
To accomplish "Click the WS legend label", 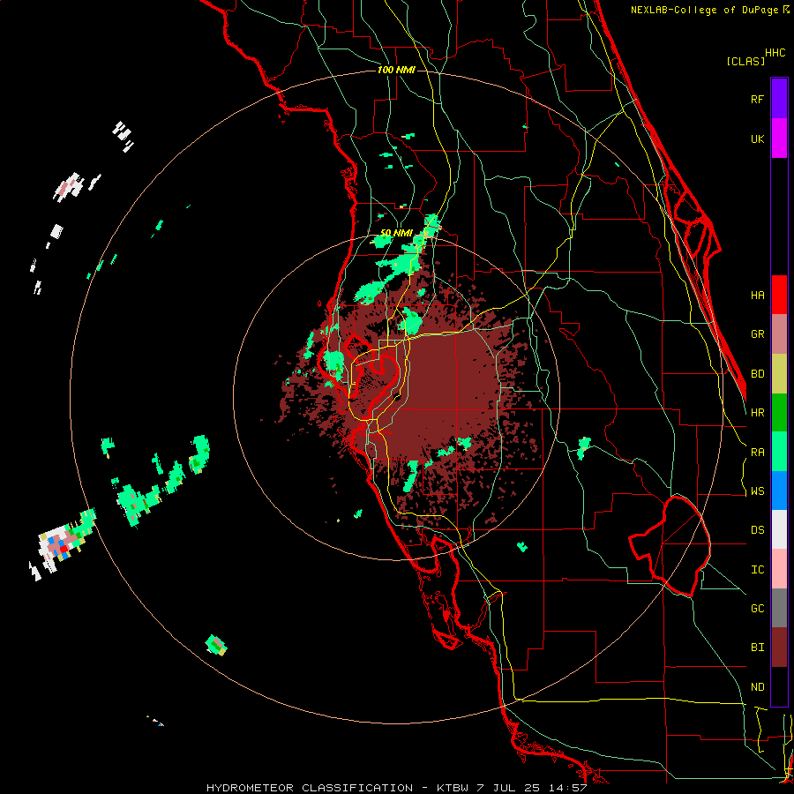I will (x=757, y=491).
